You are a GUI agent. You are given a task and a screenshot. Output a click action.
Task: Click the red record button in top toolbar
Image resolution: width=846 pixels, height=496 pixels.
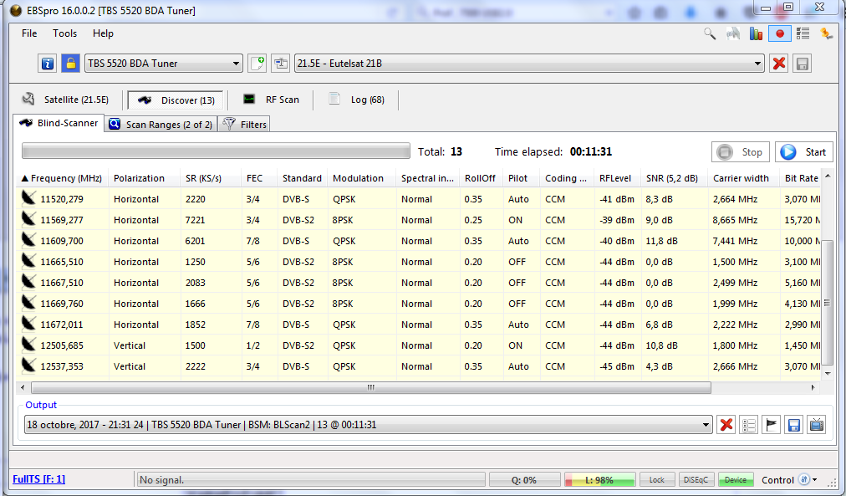[x=780, y=33]
